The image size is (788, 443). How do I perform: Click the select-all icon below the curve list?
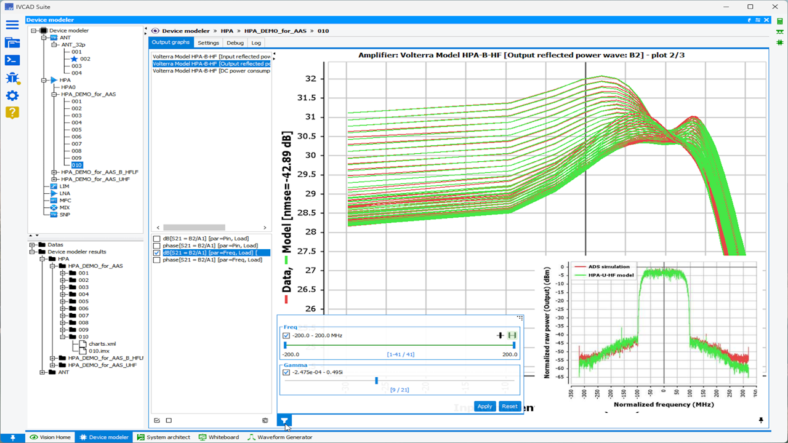tap(156, 420)
